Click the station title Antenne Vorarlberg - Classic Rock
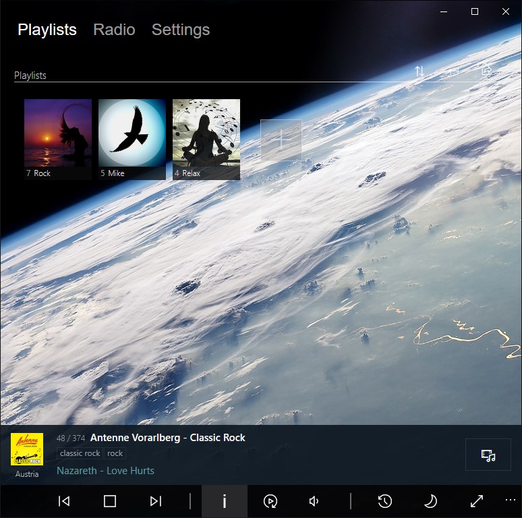This screenshot has width=522, height=518. click(168, 438)
